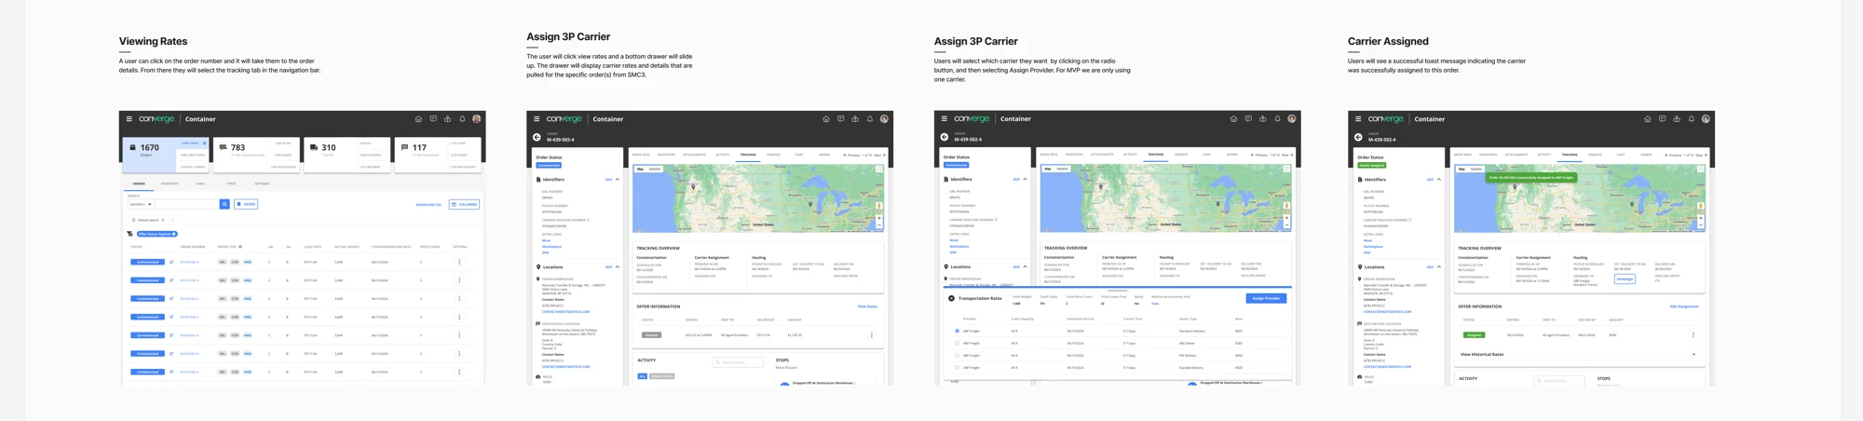Select the 1670 Orders stat card

166,155
